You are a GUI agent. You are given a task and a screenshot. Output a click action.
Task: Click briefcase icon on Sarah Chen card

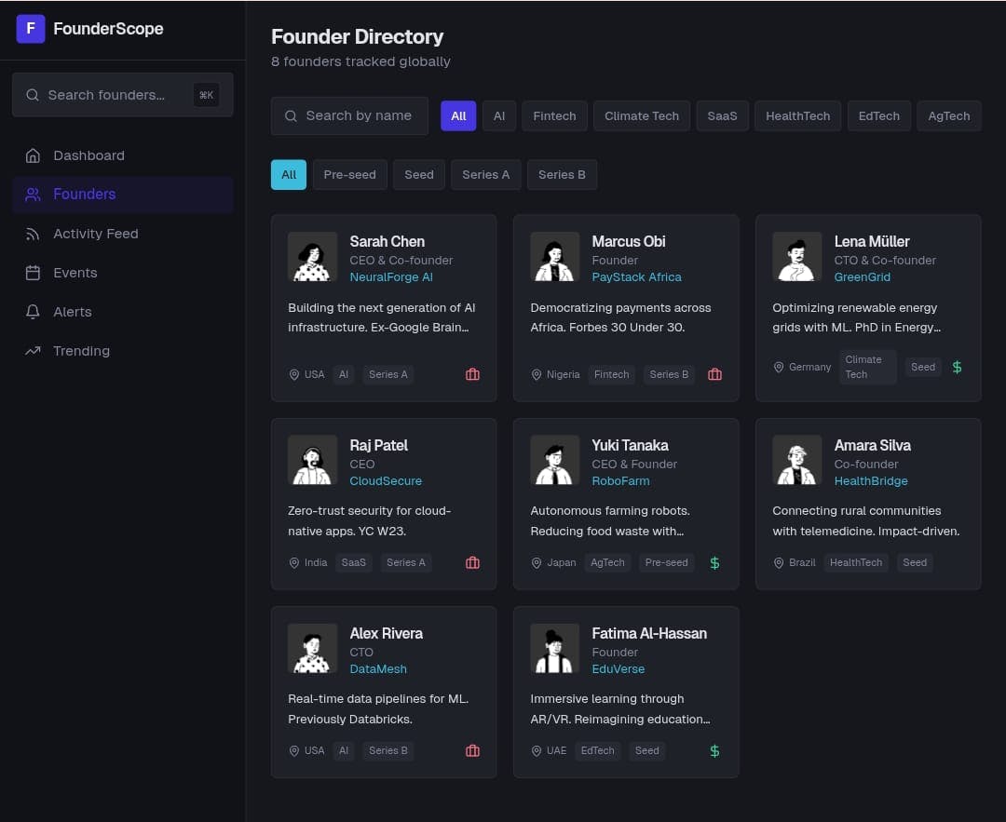tap(472, 374)
